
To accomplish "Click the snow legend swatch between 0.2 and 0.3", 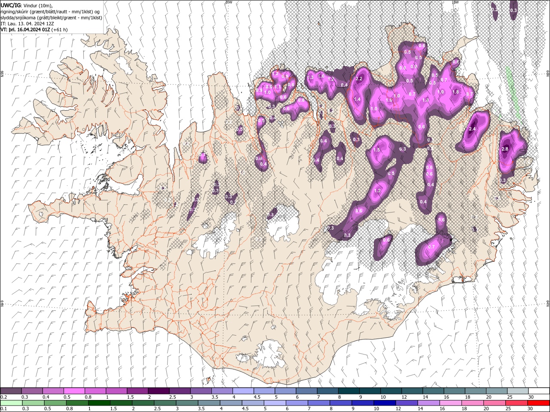I will tap(11, 391).
